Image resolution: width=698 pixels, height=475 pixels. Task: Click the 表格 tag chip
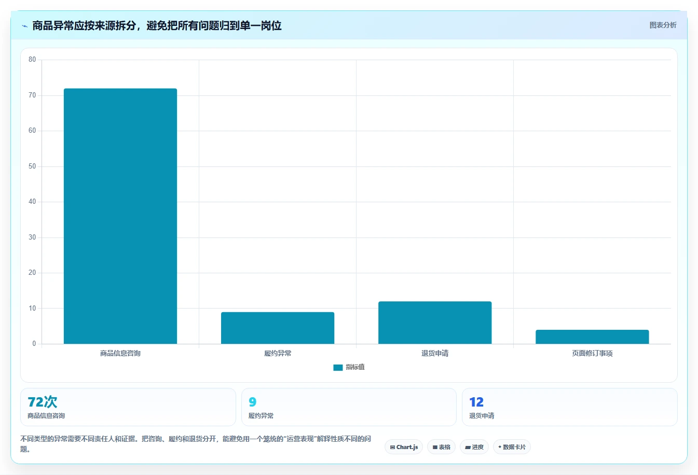click(441, 447)
